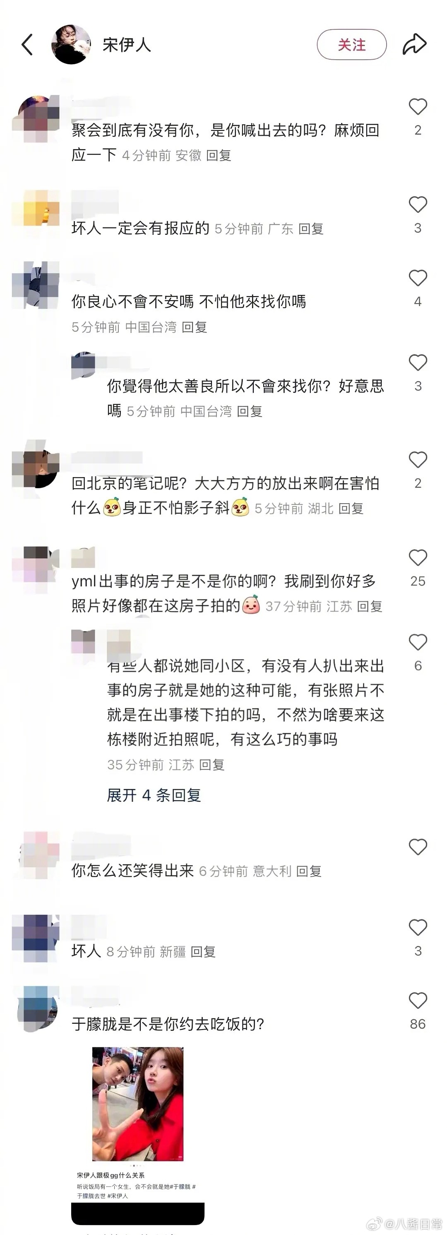Open the 宋伊人 username title
The height and width of the screenshot is (1235, 447).
[127, 45]
